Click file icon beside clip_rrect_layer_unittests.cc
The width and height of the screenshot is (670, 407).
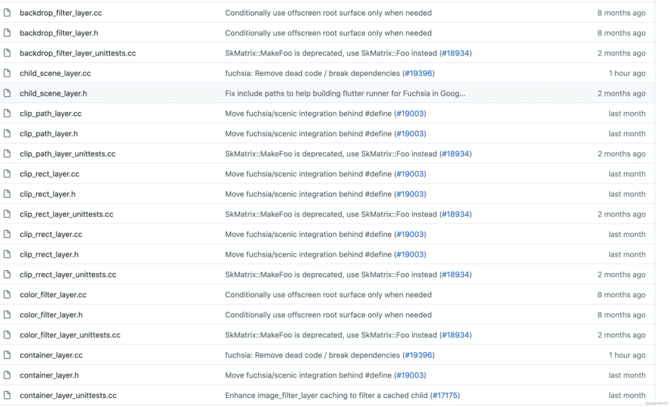pos(7,275)
